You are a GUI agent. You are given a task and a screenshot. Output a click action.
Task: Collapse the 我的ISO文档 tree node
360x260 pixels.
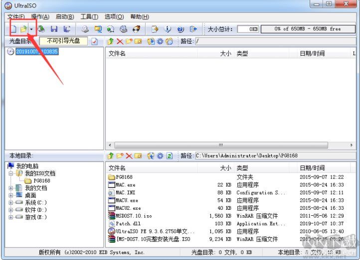(x=10, y=173)
